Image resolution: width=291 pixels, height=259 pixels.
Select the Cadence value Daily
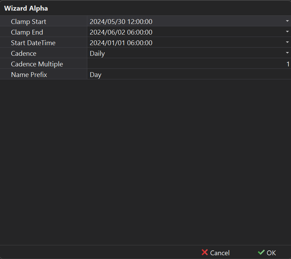tap(97, 53)
